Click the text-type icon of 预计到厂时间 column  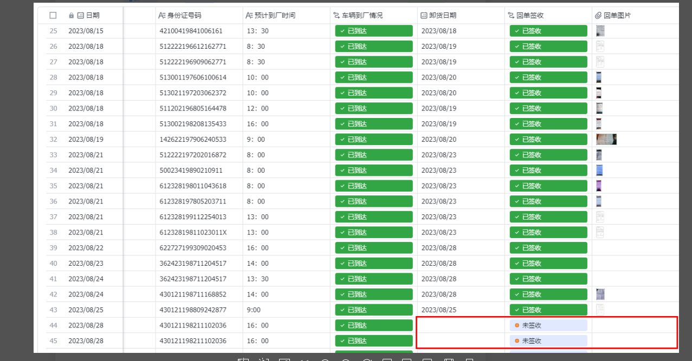(249, 16)
